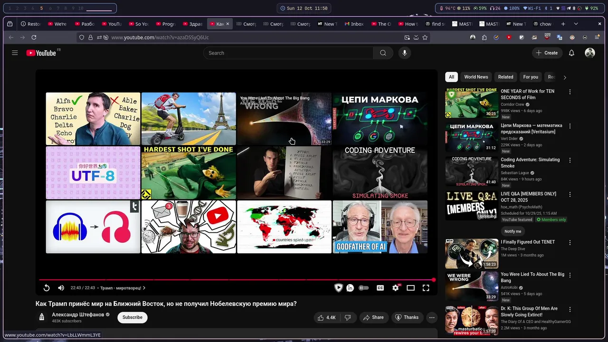Replay the video with the replay button
The image size is (608, 342).
click(47, 288)
